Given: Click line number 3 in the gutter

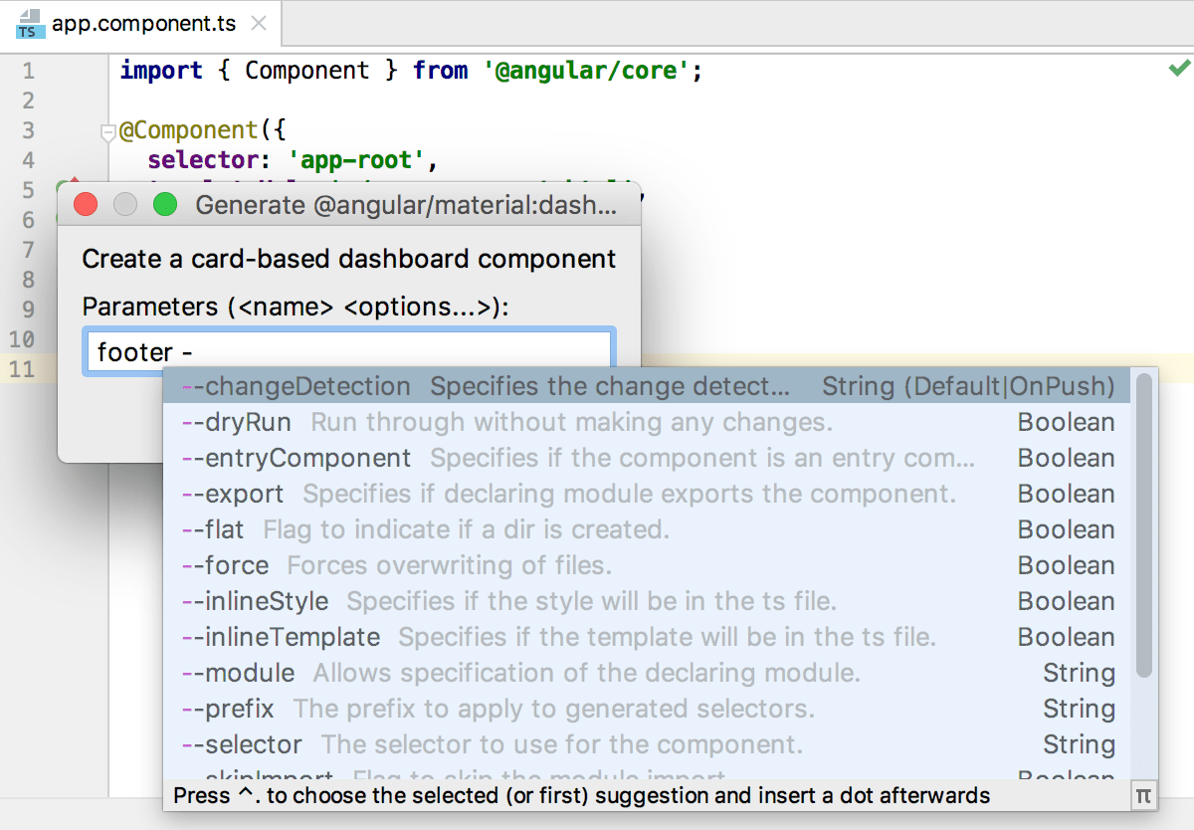Looking at the screenshot, I should click(x=28, y=130).
